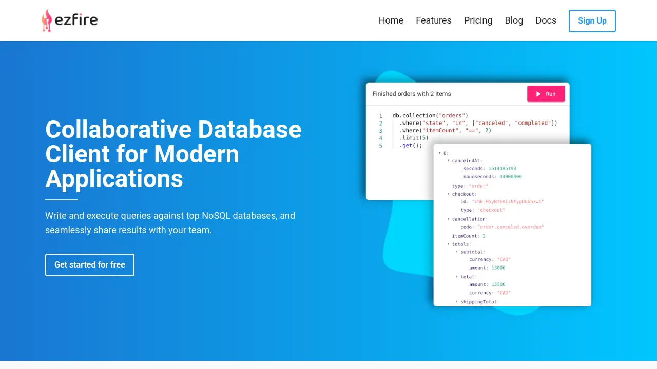
Task: Select the query title "Finished orders with 2 items"
Action: 412,94
